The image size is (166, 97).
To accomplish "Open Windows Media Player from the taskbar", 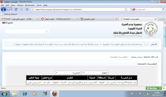I will point(34,94).
